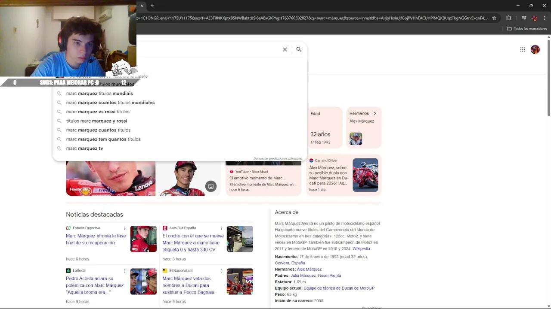Click Roser Alentà parent link
Image resolution: width=551 pixels, height=309 pixels.
click(329, 276)
